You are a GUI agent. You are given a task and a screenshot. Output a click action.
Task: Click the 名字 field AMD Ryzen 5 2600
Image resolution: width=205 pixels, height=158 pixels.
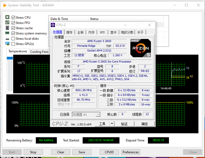click(x=99, y=41)
